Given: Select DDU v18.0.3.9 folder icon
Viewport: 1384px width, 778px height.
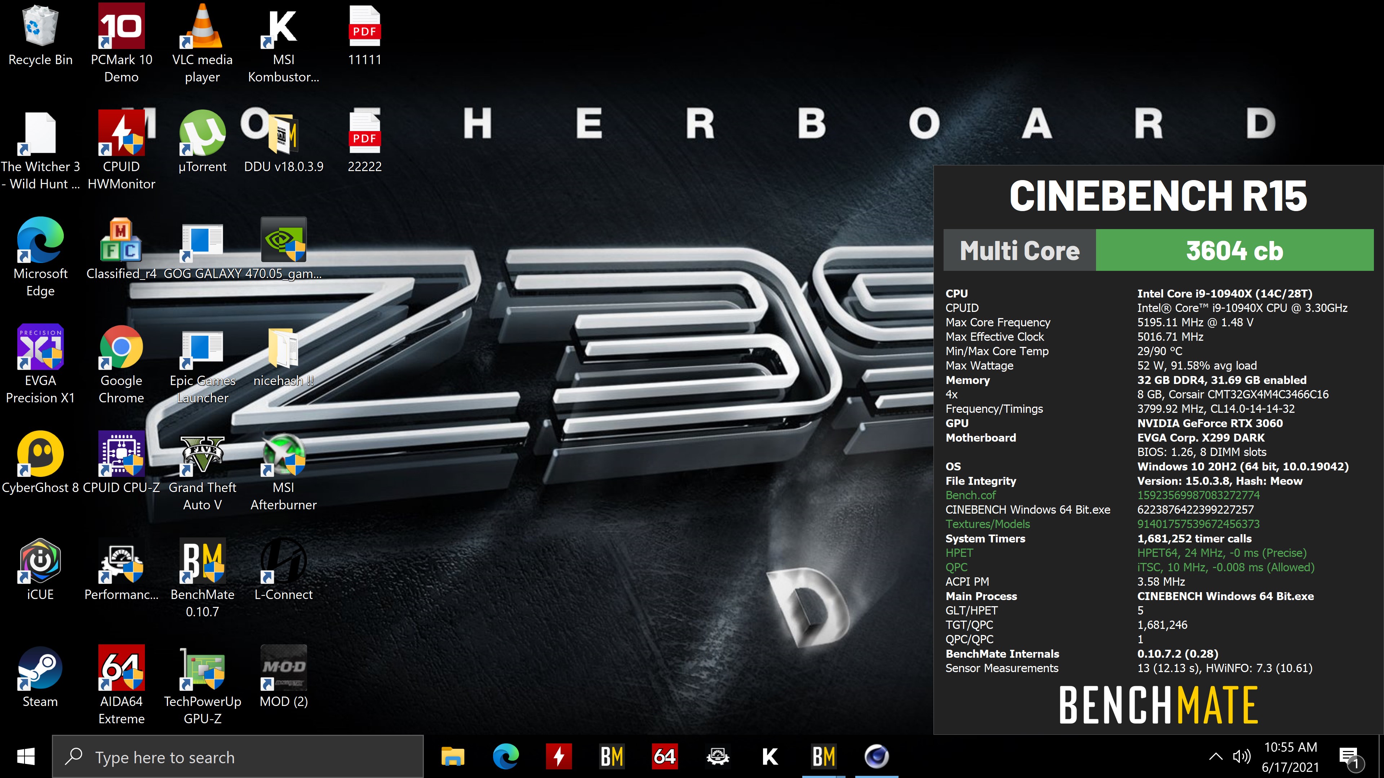Looking at the screenshot, I should click(x=284, y=142).
